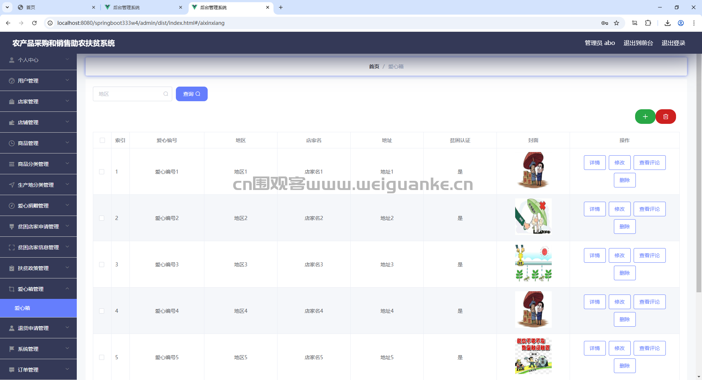Screen dimensions: 702x380
Task: Click 退出登录 in the top header
Action: point(673,43)
